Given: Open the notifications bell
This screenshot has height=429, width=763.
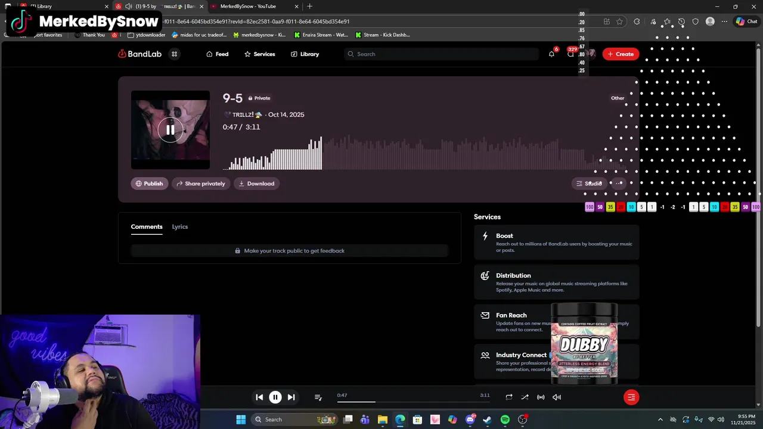Looking at the screenshot, I should tap(551, 54).
